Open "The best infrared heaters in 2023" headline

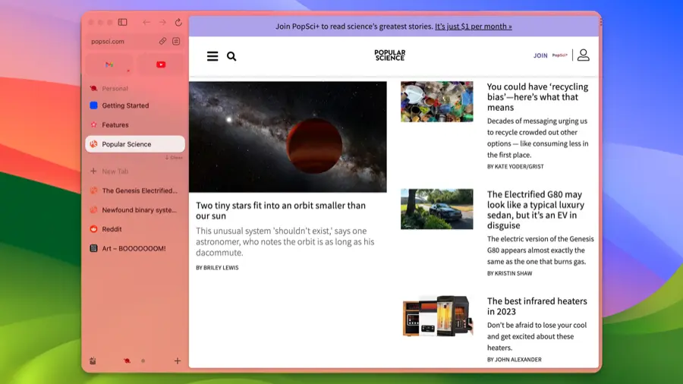click(x=537, y=306)
